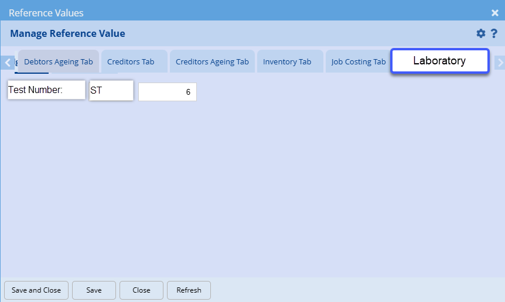Screen dimensions: 505x302
Task: Go to the Inventory Tab
Action: tap(287, 61)
